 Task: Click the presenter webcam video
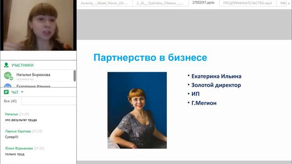(x=38, y=25)
